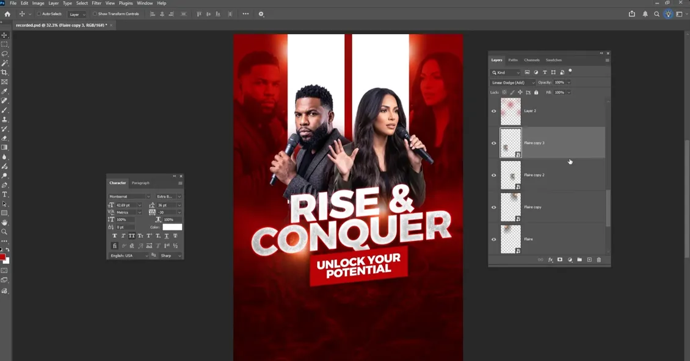The height and width of the screenshot is (361, 690).
Task: Expand the Sharp anti-aliasing dropdown
Action: pos(171,256)
